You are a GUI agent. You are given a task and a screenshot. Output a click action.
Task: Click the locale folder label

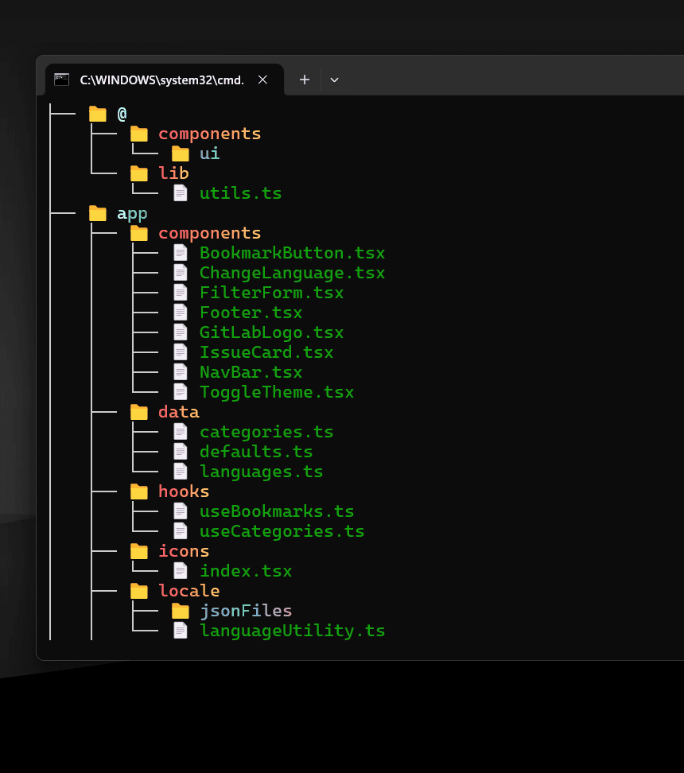[189, 591]
